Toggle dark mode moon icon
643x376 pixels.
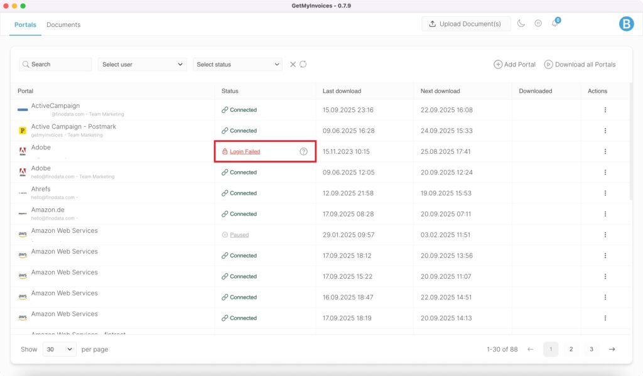point(521,23)
